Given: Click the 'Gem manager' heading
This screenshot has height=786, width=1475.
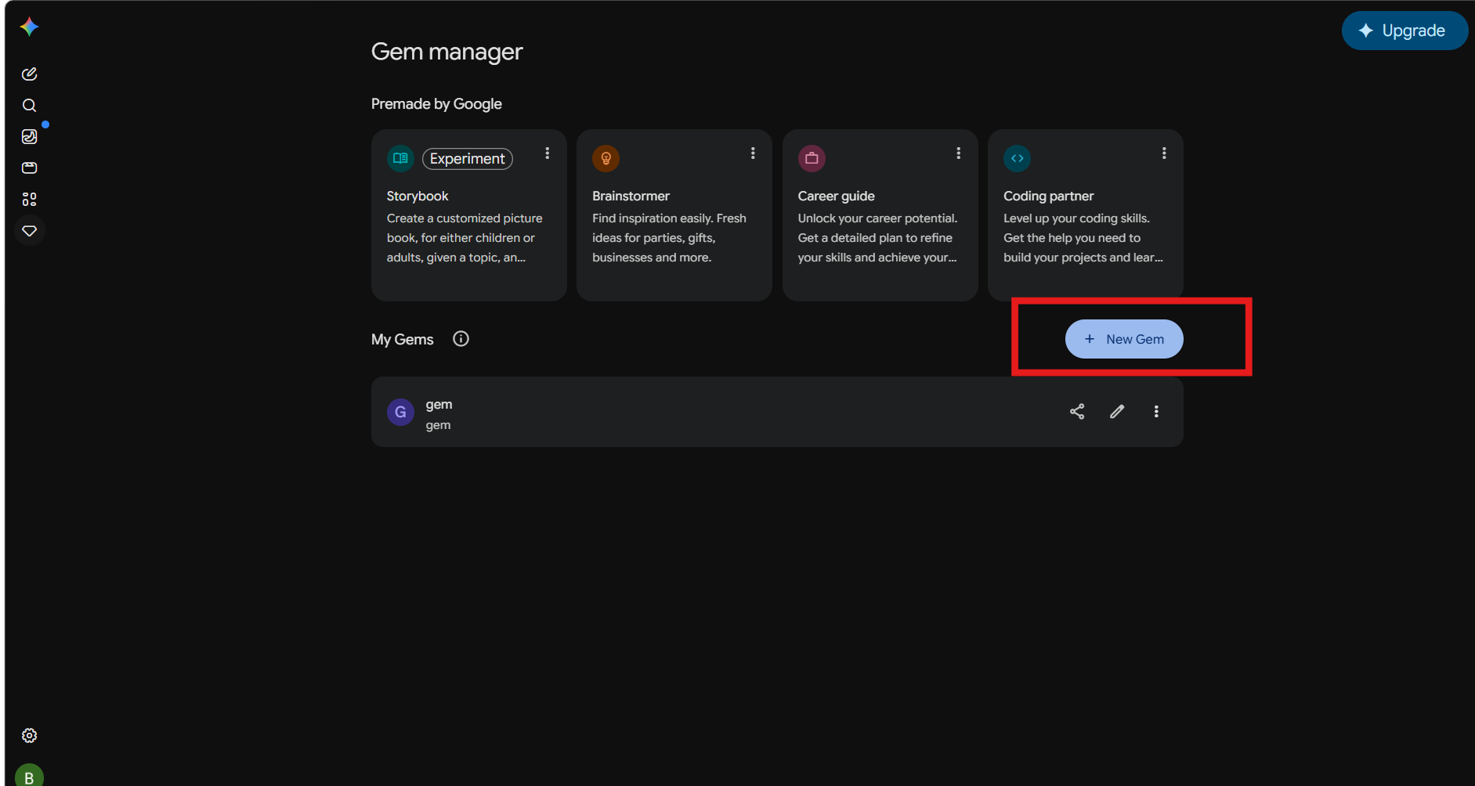Looking at the screenshot, I should click(x=446, y=52).
